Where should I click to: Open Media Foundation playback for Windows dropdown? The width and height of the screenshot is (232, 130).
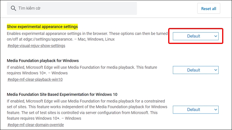pyautogui.click(x=195, y=70)
